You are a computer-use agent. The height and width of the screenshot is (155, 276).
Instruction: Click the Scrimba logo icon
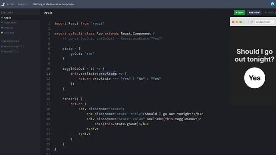[3, 4]
